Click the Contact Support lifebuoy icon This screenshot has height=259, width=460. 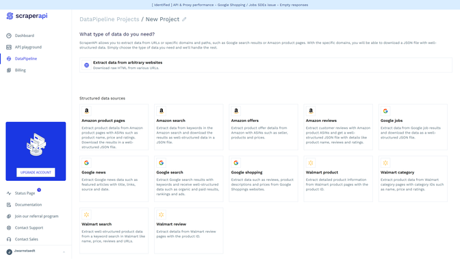click(9, 227)
